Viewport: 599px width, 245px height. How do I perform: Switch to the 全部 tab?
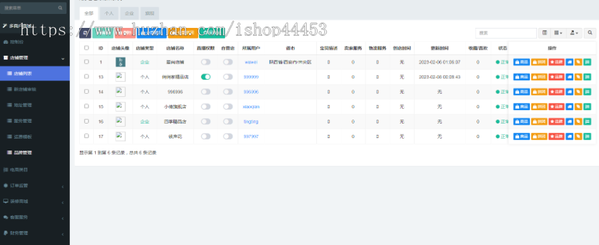(x=89, y=13)
